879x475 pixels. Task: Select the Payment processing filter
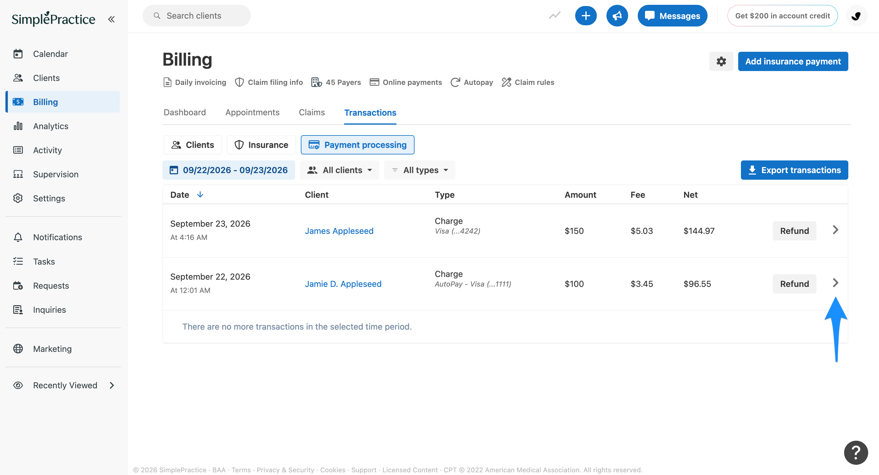(358, 145)
